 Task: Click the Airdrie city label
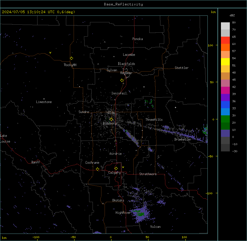tap(115, 154)
